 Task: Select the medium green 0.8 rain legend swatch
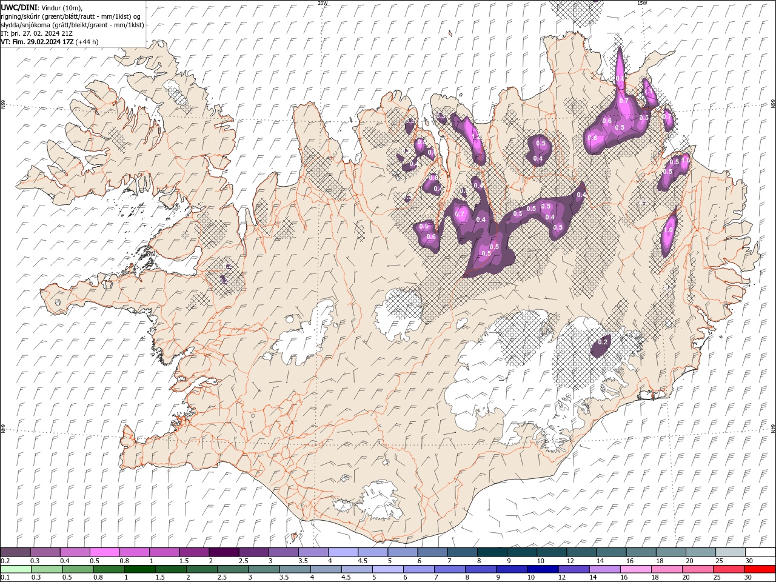click(x=109, y=569)
